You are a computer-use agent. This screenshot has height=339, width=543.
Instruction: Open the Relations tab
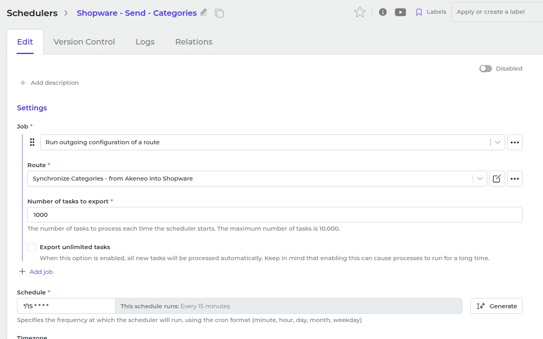tap(194, 42)
